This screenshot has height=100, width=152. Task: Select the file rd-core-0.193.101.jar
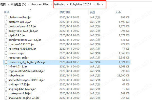pos(22,44)
